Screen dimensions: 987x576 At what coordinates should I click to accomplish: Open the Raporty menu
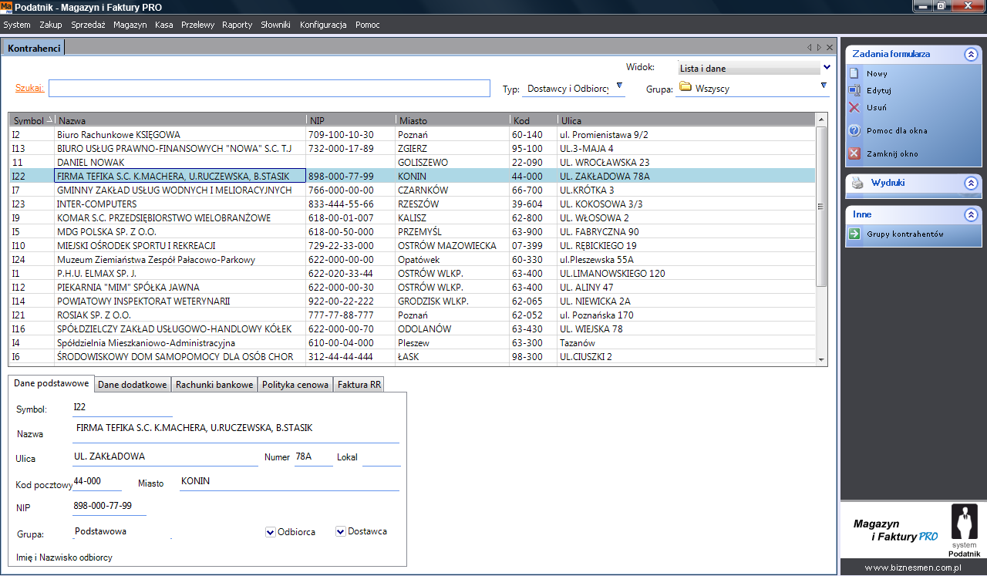(x=237, y=25)
